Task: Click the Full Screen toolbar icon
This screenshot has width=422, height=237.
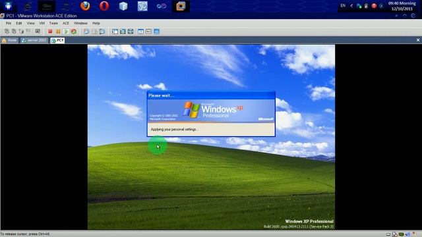Action: point(123,32)
